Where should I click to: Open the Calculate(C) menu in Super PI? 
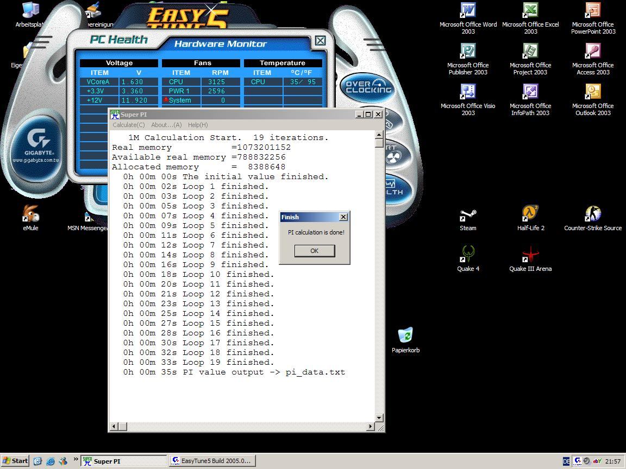pyautogui.click(x=129, y=125)
